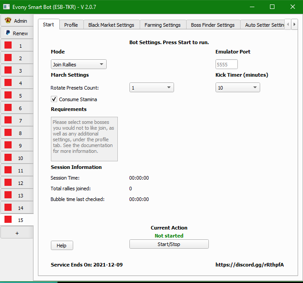Select the red icon for profile 5
The width and height of the screenshot is (303, 283).
click(x=8, y=95)
